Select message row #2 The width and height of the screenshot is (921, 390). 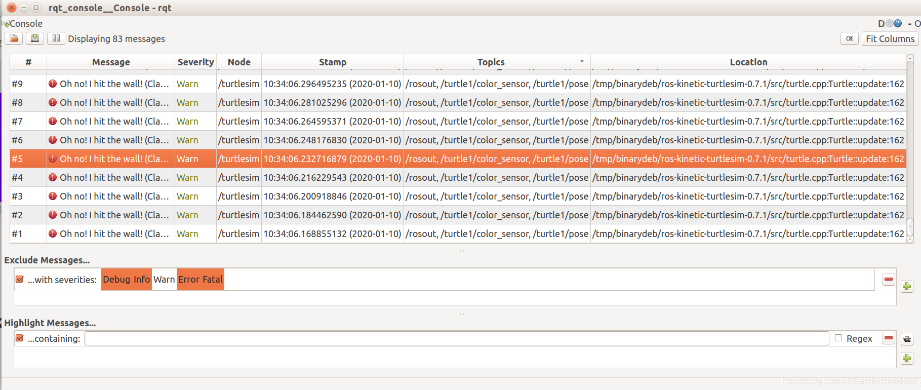point(458,215)
